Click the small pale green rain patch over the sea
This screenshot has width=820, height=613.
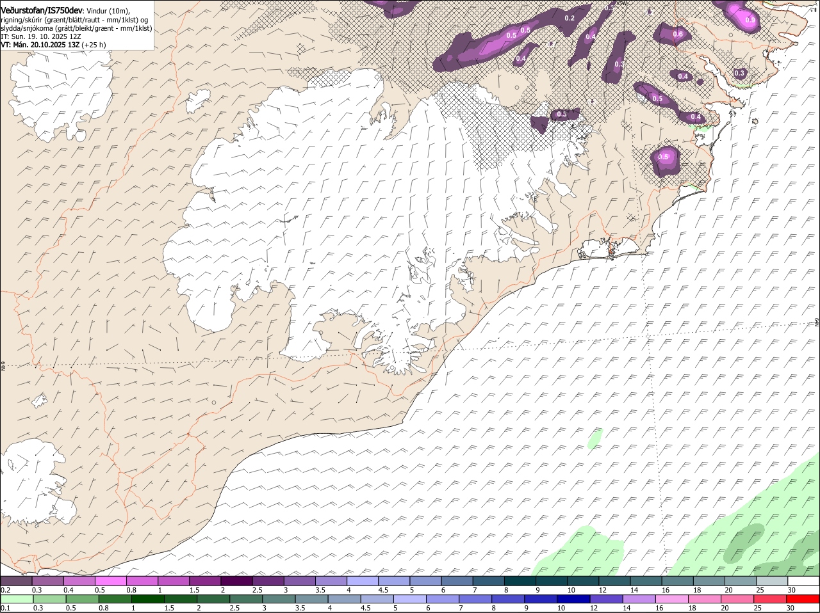coord(595,438)
